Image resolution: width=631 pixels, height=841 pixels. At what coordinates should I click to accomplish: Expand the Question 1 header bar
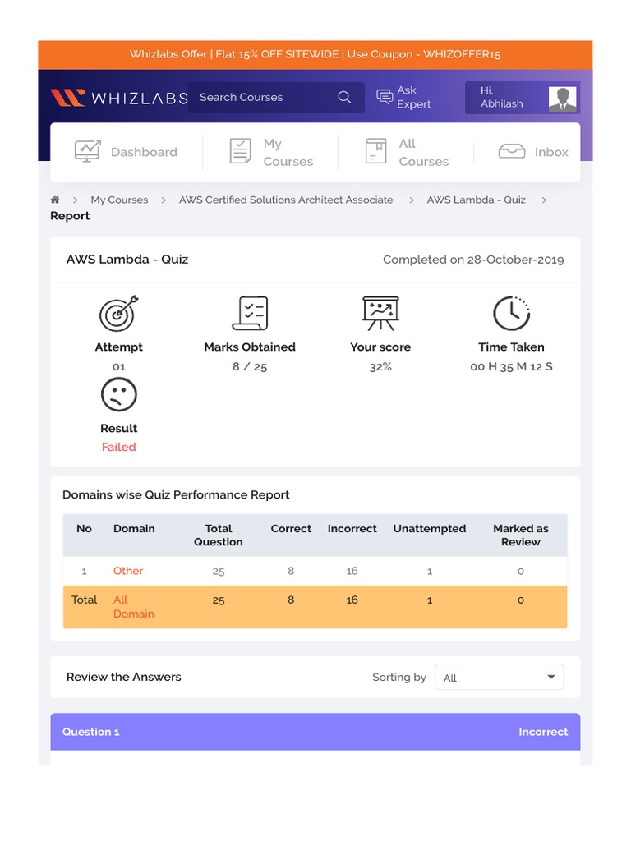(315, 732)
